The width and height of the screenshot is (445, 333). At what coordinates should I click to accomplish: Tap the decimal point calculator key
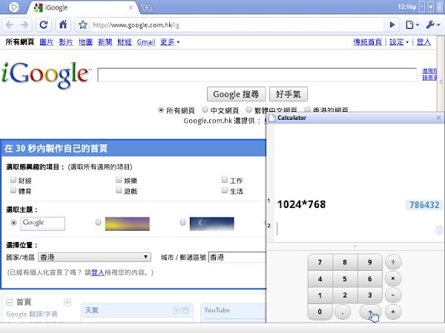click(343, 312)
